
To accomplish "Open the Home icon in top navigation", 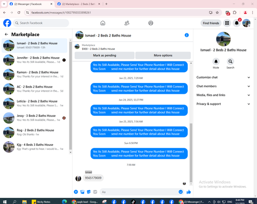I will coord(103,23).
